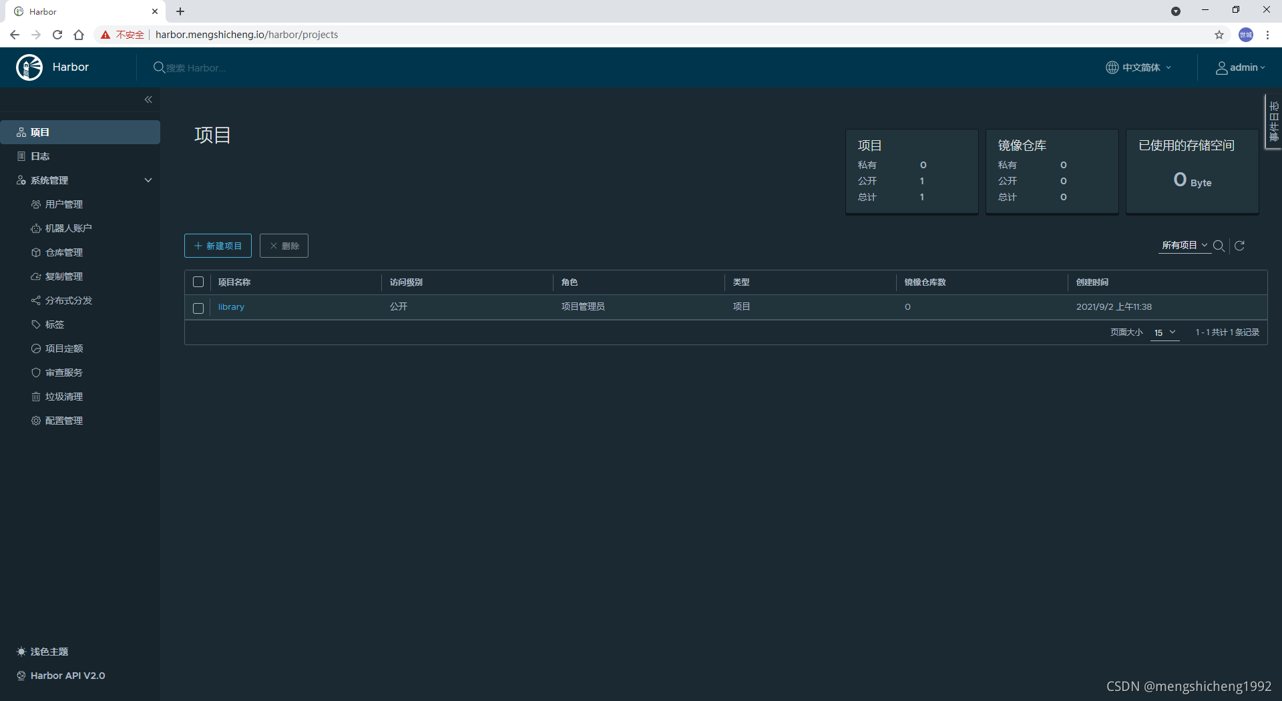Click the browser forward arrow
Image resolution: width=1282 pixels, height=701 pixels.
[x=36, y=35]
